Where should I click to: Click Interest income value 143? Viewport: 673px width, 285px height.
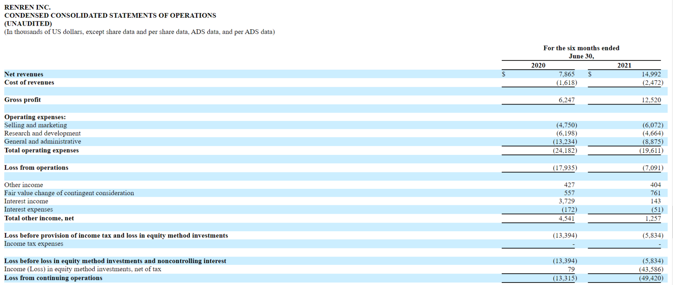(655, 201)
